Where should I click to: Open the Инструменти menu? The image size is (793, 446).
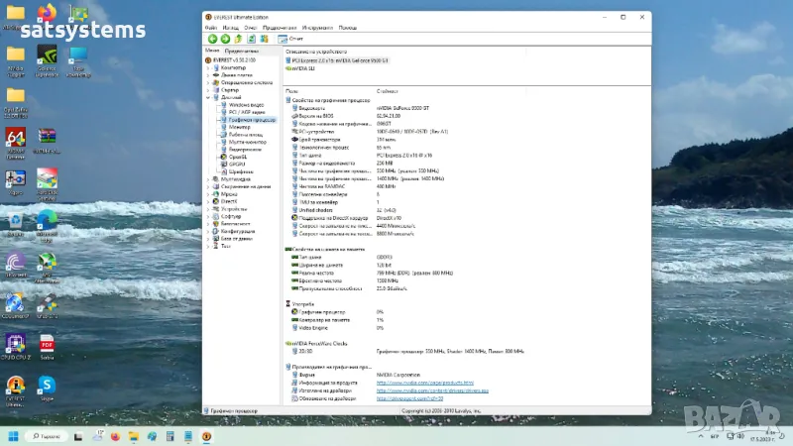click(x=316, y=28)
